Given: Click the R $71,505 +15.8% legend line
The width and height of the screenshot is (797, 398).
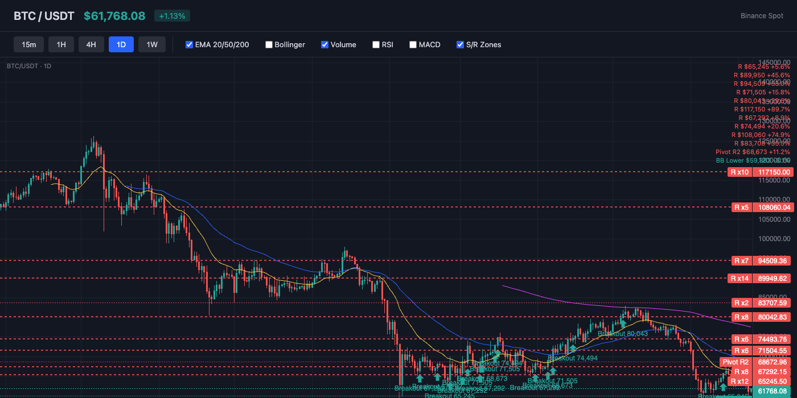Looking at the screenshot, I should pos(763,92).
